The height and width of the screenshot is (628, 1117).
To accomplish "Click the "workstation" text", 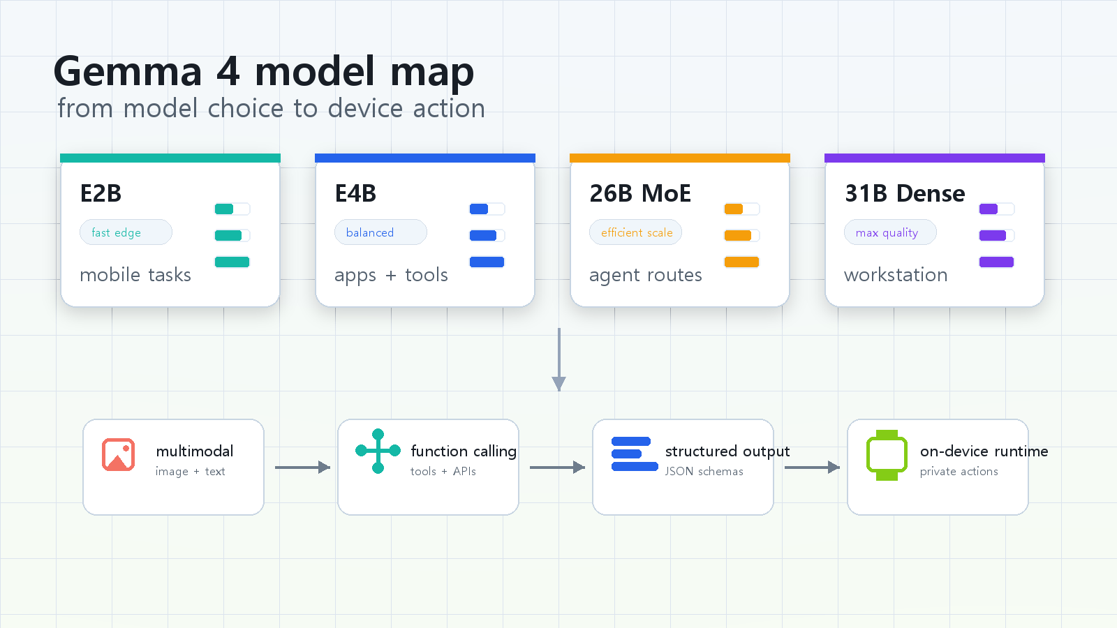I will (896, 275).
